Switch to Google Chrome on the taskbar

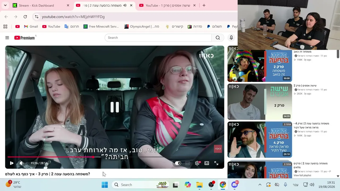[223, 185]
